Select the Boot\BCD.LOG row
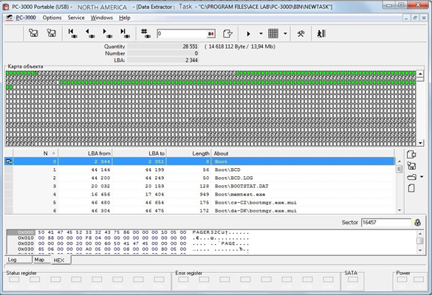Screen dimensions: 432x295 (204, 178)
